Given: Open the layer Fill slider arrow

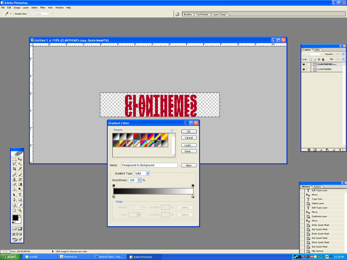Looking at the screenshot, I should 343,59.
